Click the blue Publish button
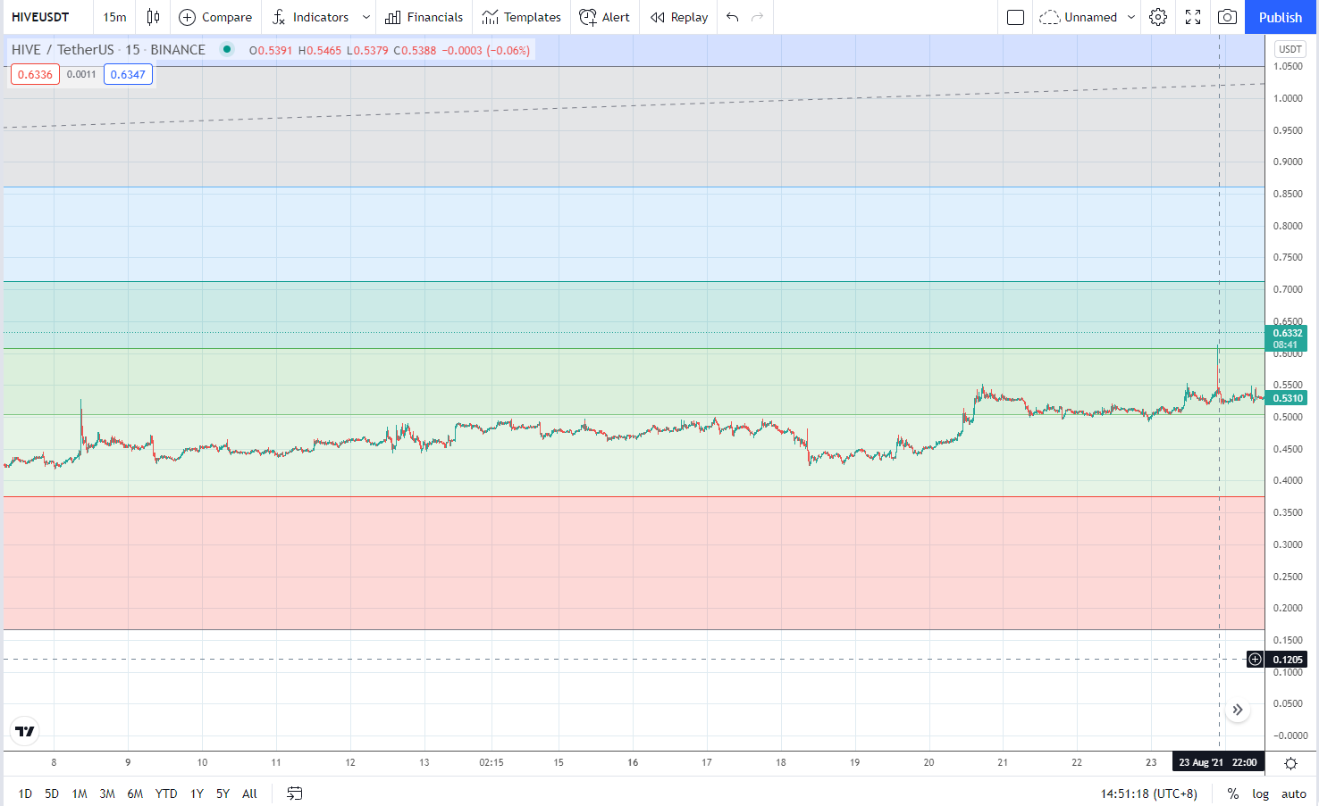This screenshot has width=1319, height=806. pos(1280,17)
